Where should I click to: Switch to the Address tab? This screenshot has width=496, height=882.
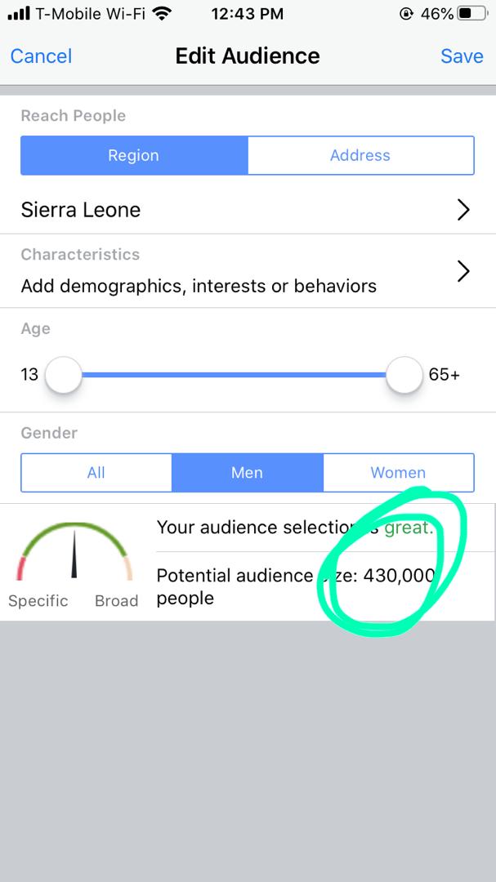point(360,155)
